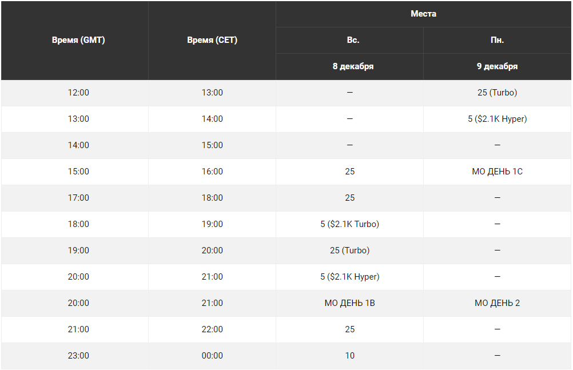Image resolution: width=573 pixels, height=370 pixels.
Task: Click the 5 ($2.1K Hyper) cell under 9 декабря
Action: [x=497, y=119]
